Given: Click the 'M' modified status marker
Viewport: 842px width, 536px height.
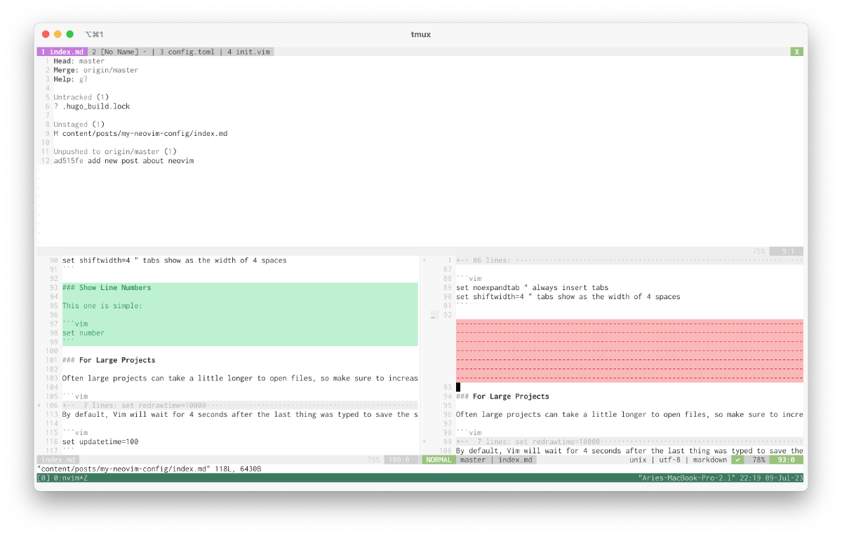Looking at the screenshot, I should [56, 133].
